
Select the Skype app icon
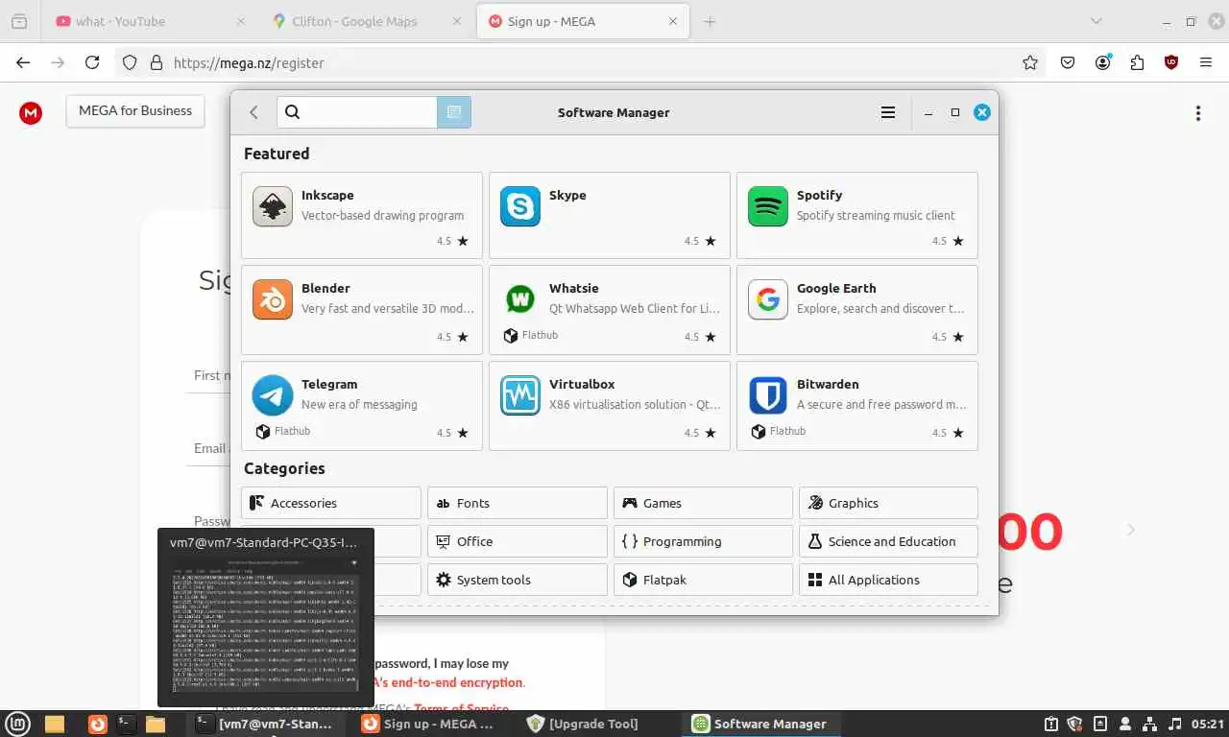[x=520, y=206]
